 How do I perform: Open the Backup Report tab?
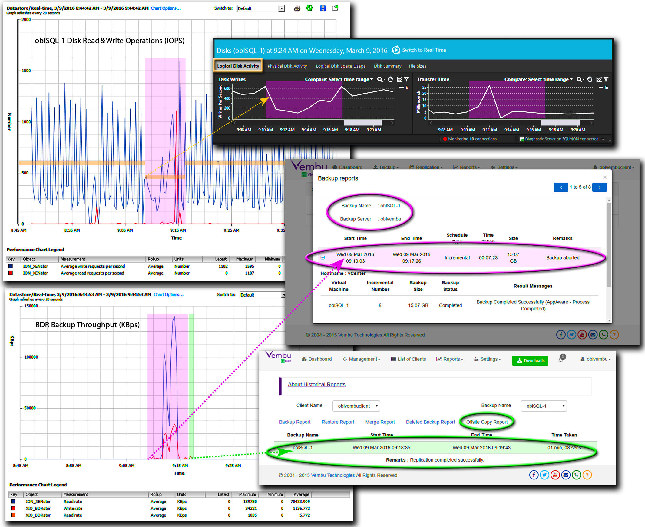(295, 422)
